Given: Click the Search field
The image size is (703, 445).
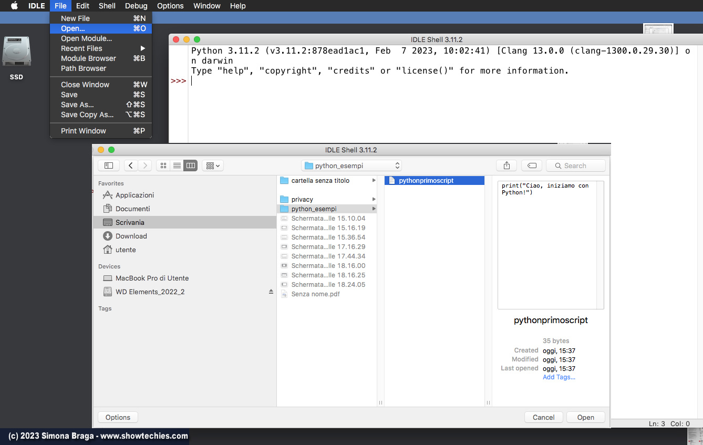Looking at the screenshot, I should (x=576, y=165).
